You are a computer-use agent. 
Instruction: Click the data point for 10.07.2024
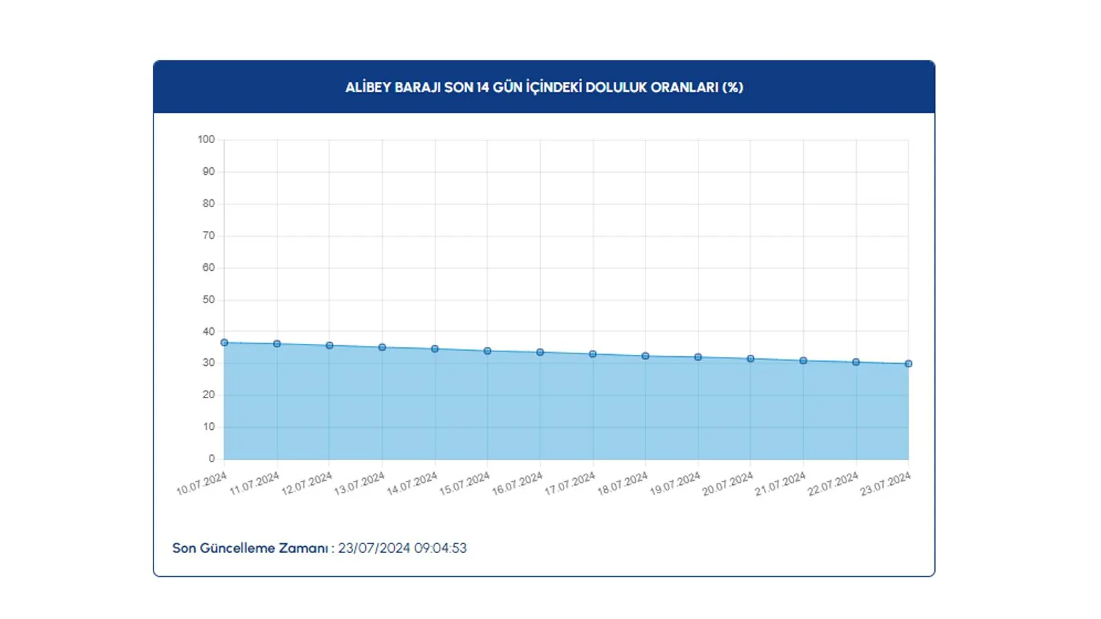click(224, 343)
